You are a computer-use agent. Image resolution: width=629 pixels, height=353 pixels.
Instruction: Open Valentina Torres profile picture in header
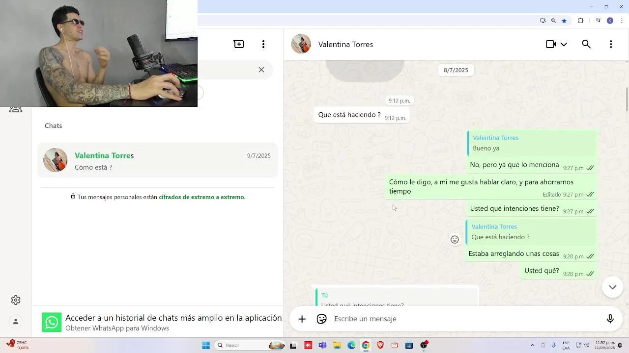pos(301,44)
